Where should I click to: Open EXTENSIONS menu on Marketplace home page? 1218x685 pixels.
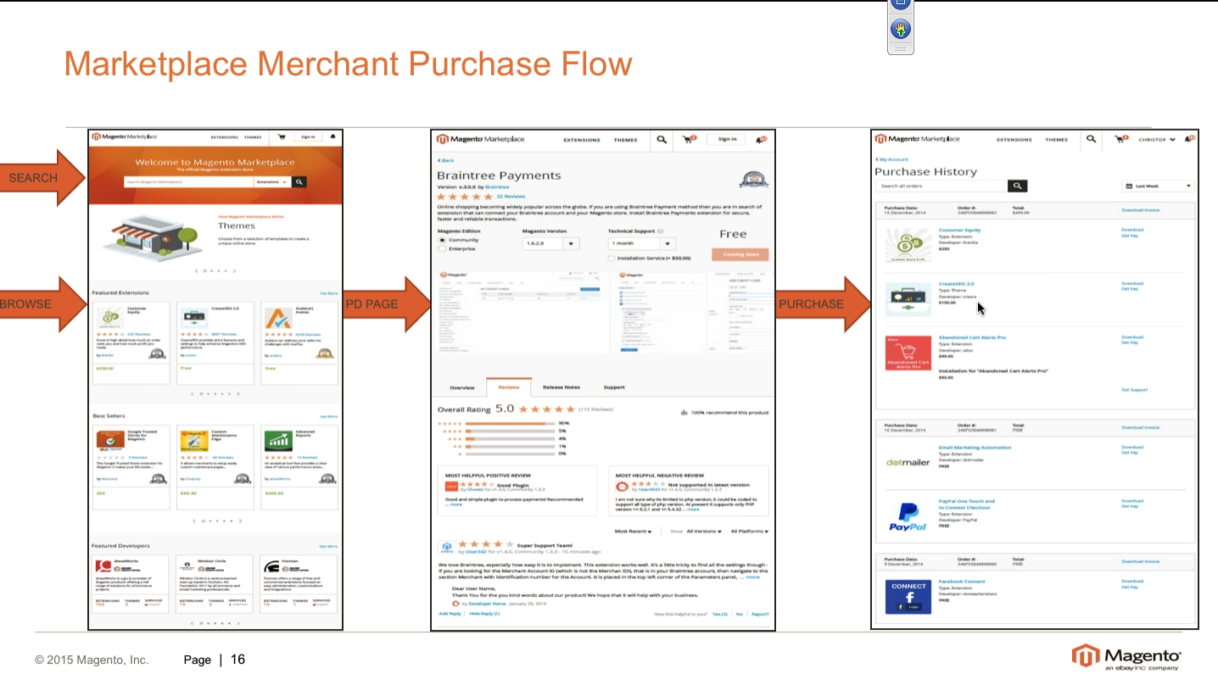(x=224, y=136)
